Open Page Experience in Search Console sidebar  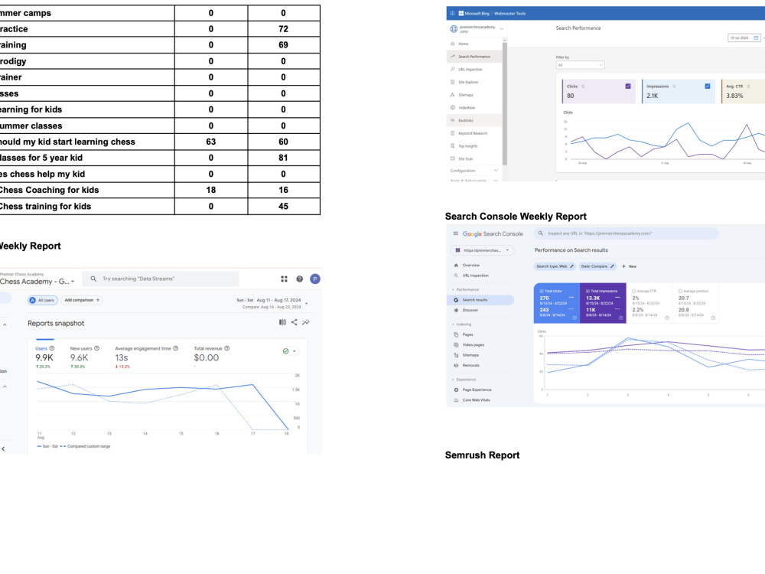click(477, 390)
